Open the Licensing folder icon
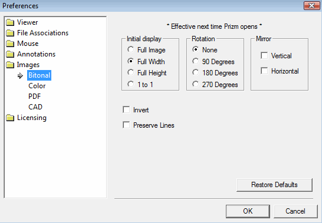 pyautogui.click(x=10, y=118)
